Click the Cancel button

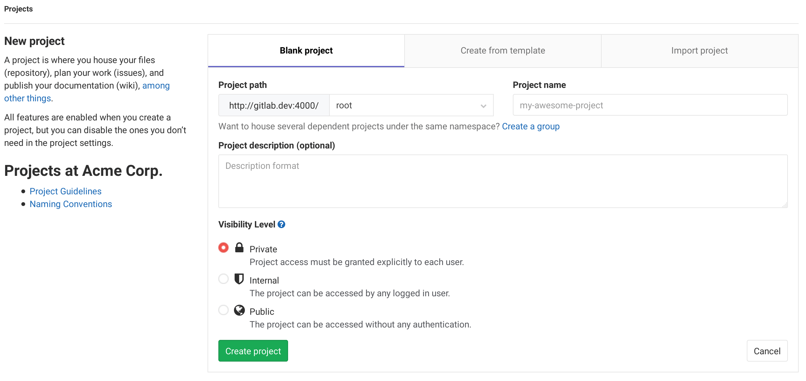pos(767,351)
